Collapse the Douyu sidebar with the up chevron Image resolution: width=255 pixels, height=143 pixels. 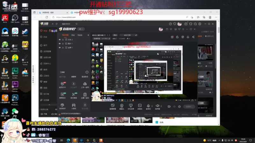click(x=49, y=105)
